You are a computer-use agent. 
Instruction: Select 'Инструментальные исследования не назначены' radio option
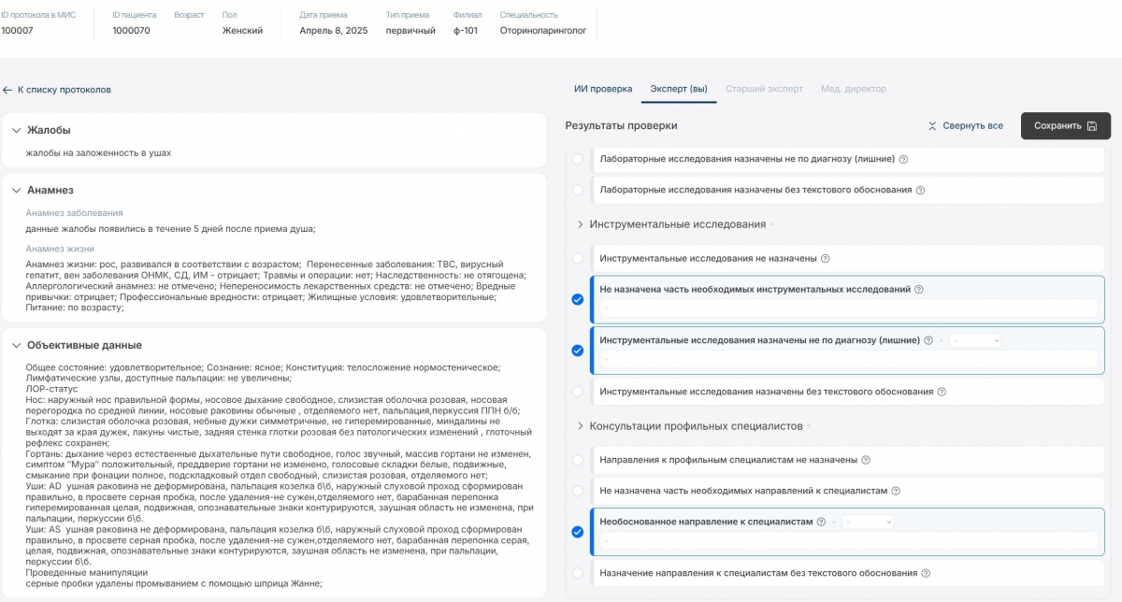(577, 258)
